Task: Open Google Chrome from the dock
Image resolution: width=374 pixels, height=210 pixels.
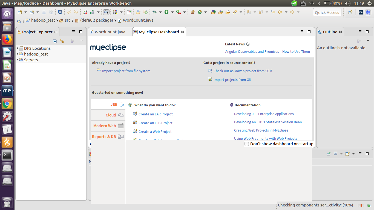Action: click(x=7, y=104)
